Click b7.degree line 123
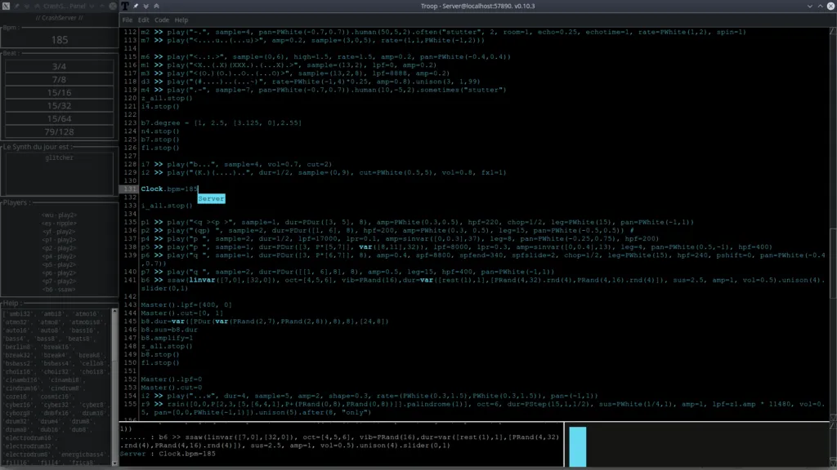This screenshot has height=470, width=837. (221, 123)
